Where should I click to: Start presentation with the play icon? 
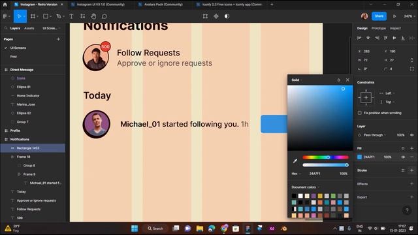(394, 16)
